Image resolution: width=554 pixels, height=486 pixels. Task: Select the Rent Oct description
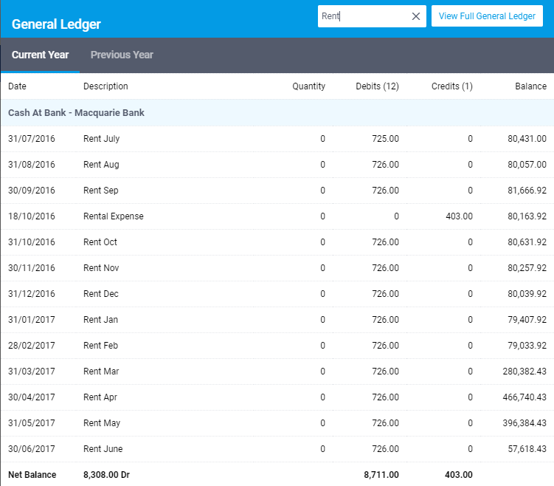[x=100, y=242]
